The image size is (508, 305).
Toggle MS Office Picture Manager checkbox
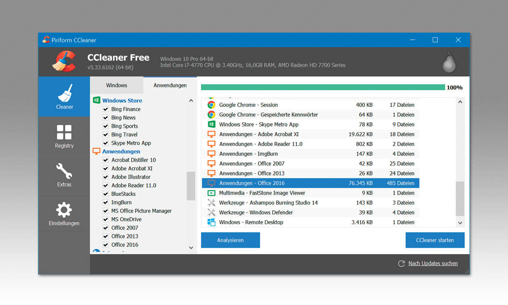[106, 211]
